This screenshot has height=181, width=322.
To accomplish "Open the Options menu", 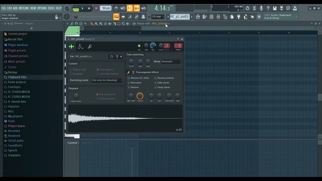I will (x=42, y=8).
